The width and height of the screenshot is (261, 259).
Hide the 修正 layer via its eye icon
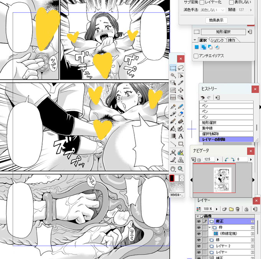point(198,221)
